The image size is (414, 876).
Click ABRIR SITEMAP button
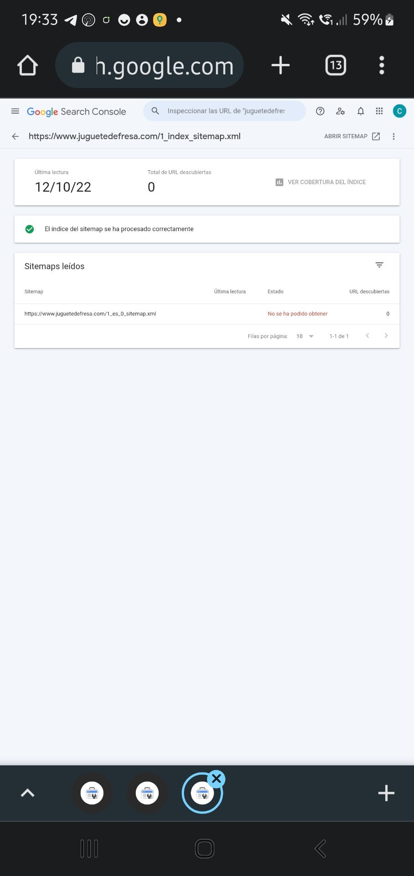pyautogui.click(x=352, y=136)
